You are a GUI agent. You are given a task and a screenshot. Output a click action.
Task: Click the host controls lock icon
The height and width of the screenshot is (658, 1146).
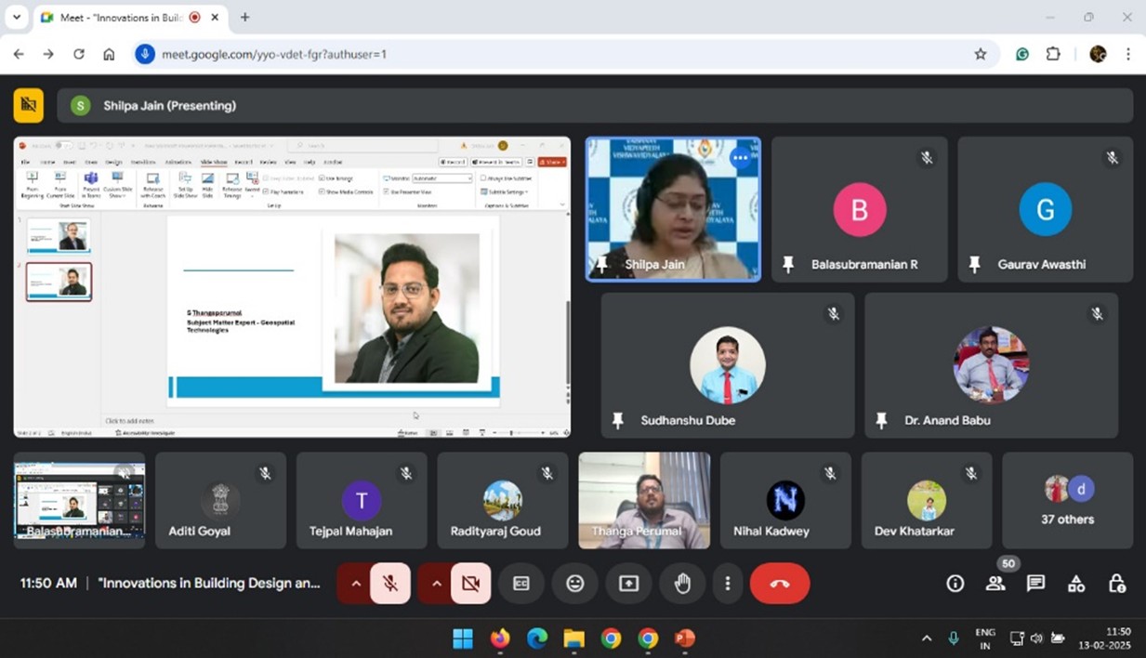1117,584
